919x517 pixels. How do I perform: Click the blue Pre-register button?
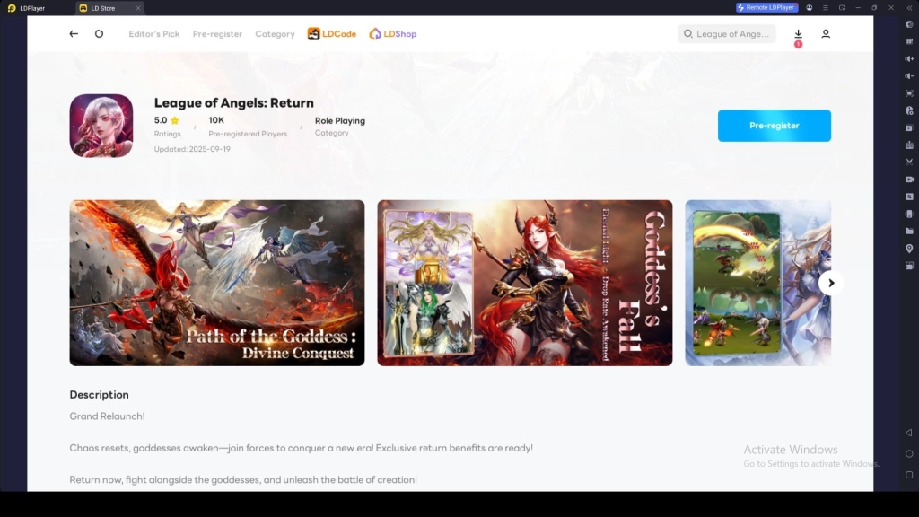coord(775,126)
